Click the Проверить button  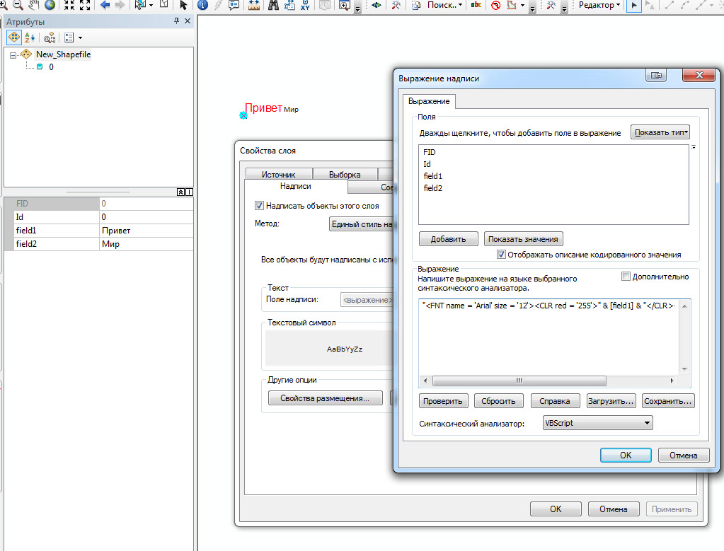[443, 401]
